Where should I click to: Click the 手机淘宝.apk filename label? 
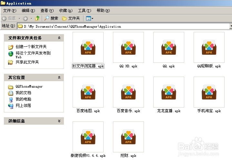[209, 111]
